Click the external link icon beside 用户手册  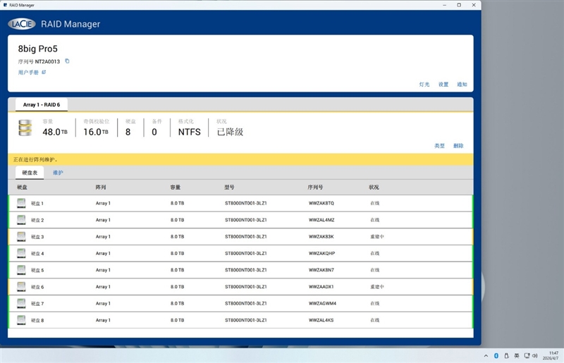click(44, 73)
